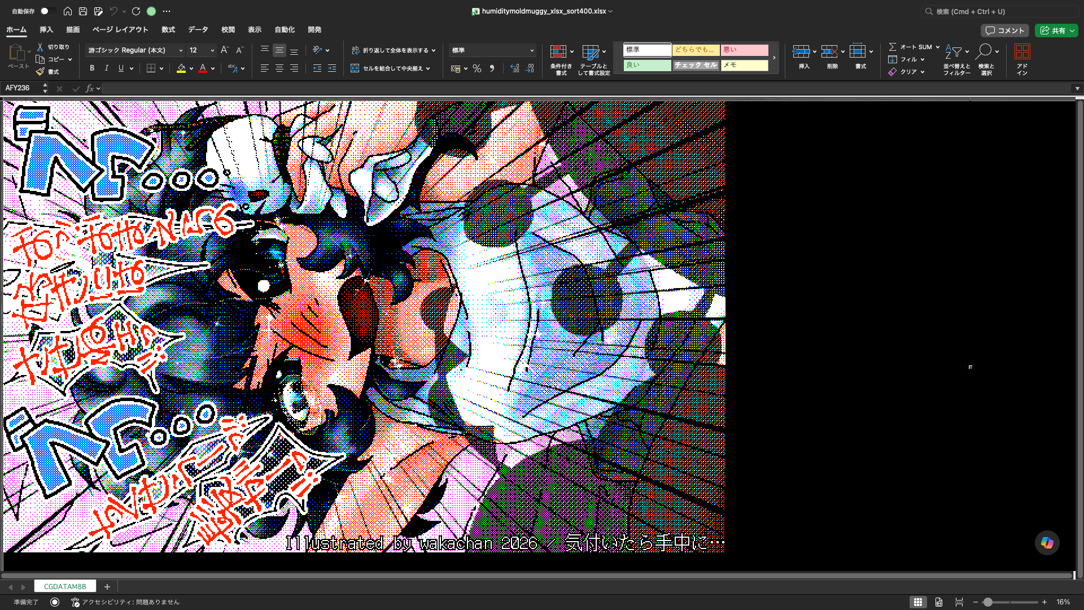Click the コメント button
1084x610 pixels.
1004,30
